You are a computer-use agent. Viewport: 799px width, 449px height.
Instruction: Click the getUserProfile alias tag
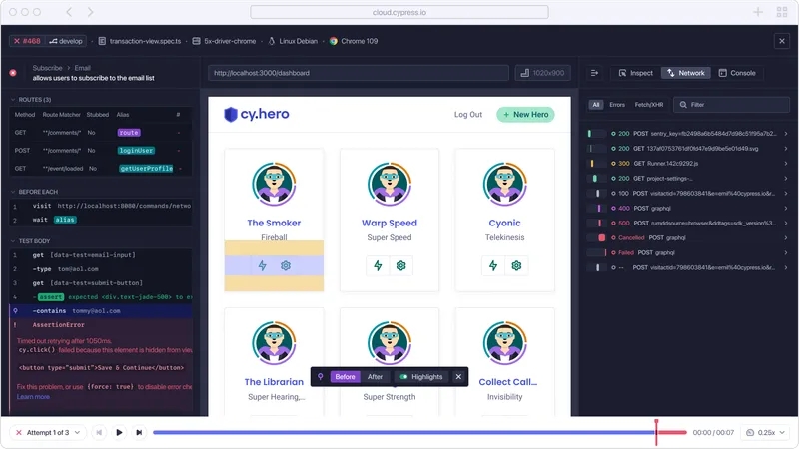pyautogui.click(x=146, y=168)
